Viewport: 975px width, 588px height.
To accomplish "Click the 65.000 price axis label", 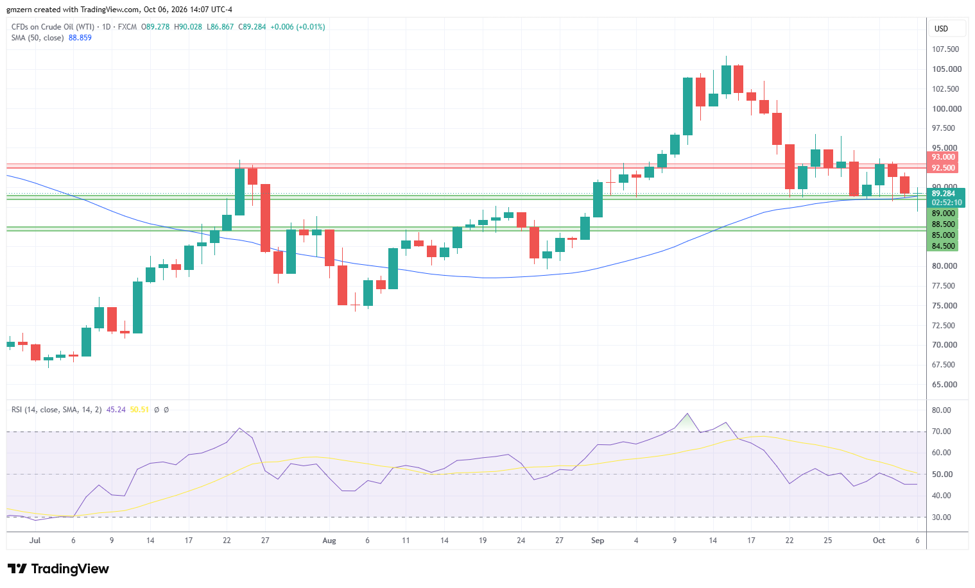I will coord(945,385).
